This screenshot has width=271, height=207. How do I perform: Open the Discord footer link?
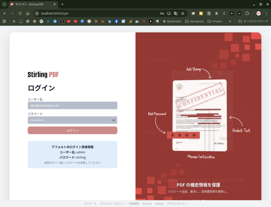(147, 204)
